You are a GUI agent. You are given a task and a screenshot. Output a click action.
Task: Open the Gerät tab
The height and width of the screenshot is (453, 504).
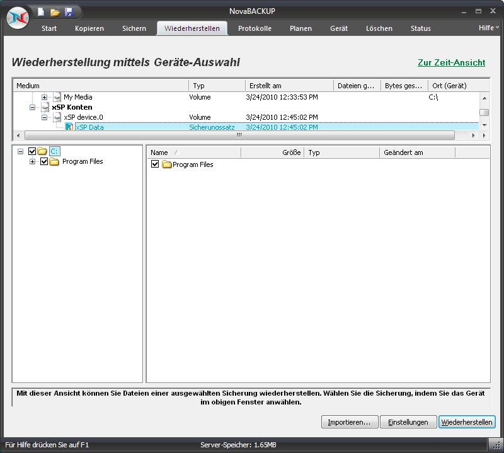click(339, 28)
